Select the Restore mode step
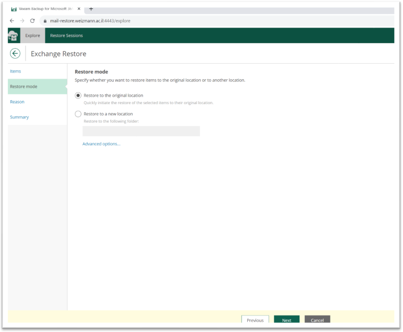The width and height of the screenshot is (403, 332). click(x=24, y=86)
